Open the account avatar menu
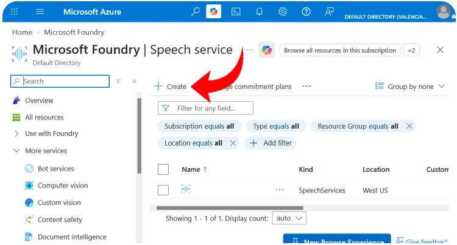Viewport: 457px width, 245px height. [444, 12]
